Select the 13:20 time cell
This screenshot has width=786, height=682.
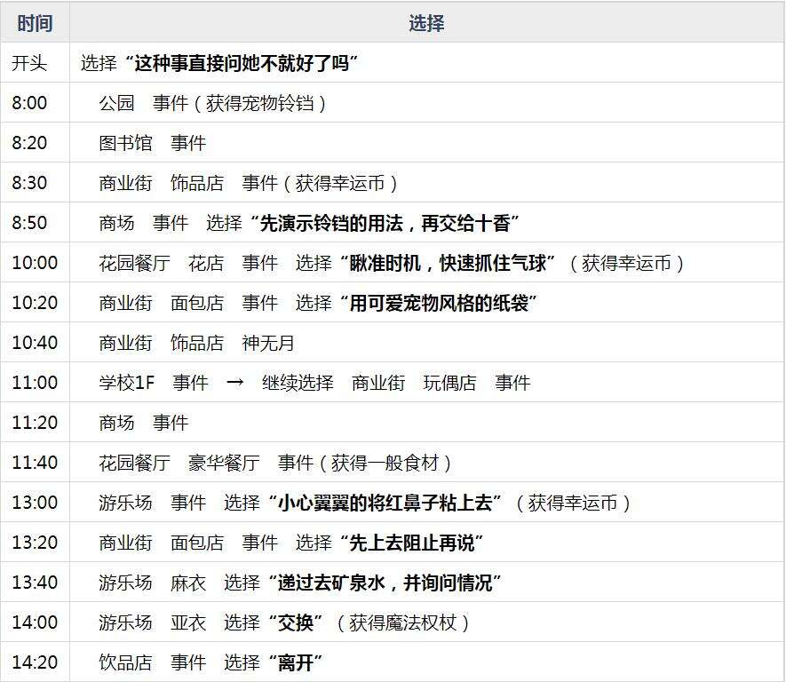click(35, 543)
